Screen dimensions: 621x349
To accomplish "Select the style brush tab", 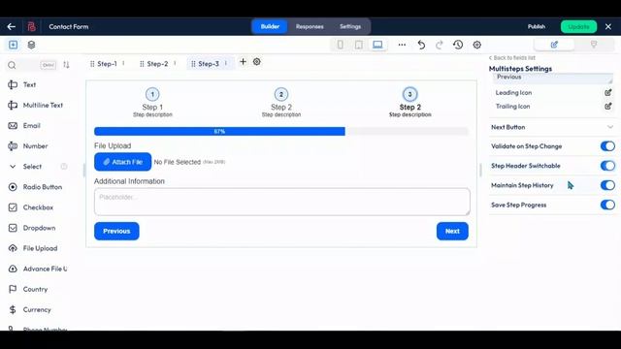I will [x=594, y=45].
